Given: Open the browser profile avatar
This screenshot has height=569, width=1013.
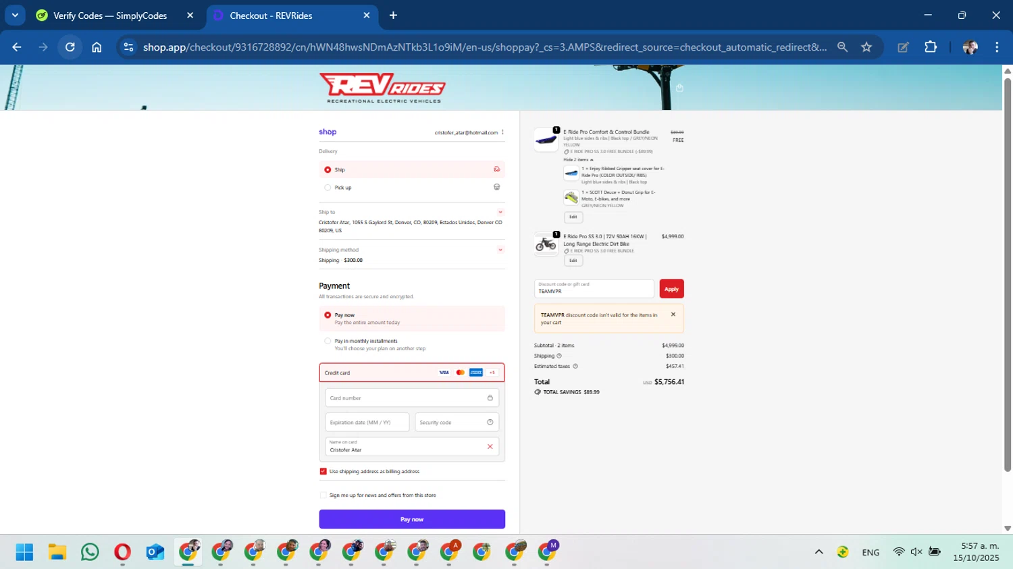Looking at the screenshot, I should (x=970, y=47).
